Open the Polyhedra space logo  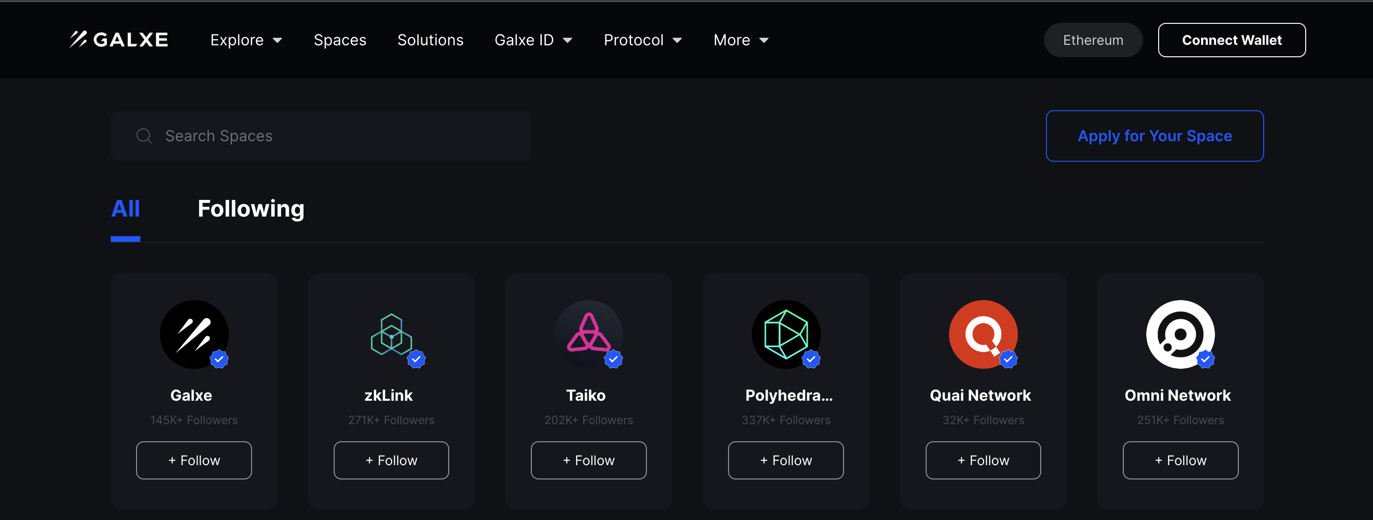[x=786, y=334]
